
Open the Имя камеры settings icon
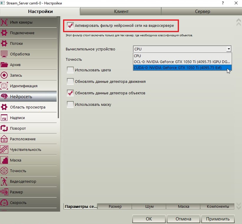pyautogui.click(x=4, y=22)
